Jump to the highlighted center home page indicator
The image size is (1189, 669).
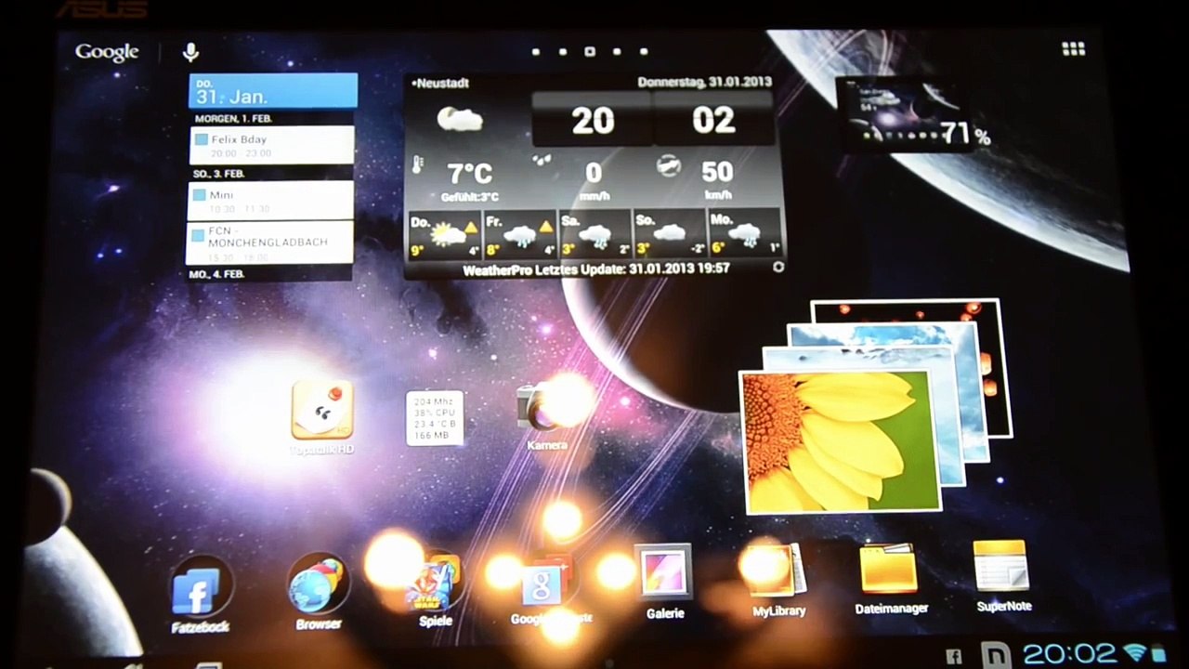590,51
